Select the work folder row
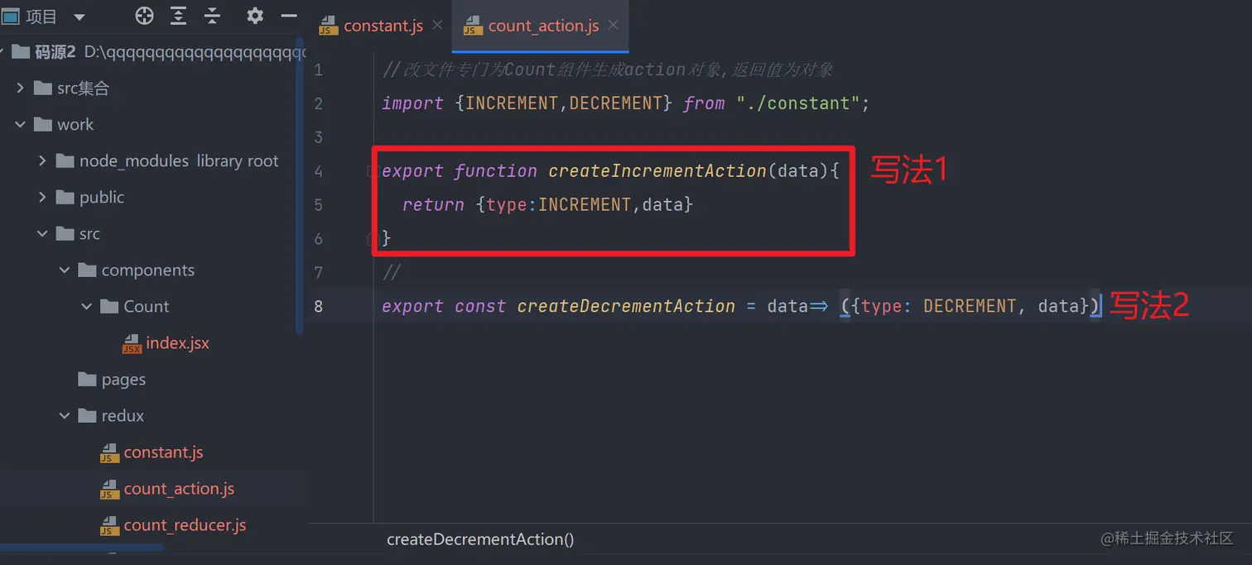This screenshot has width=1252, height=565. coord(153,124)
